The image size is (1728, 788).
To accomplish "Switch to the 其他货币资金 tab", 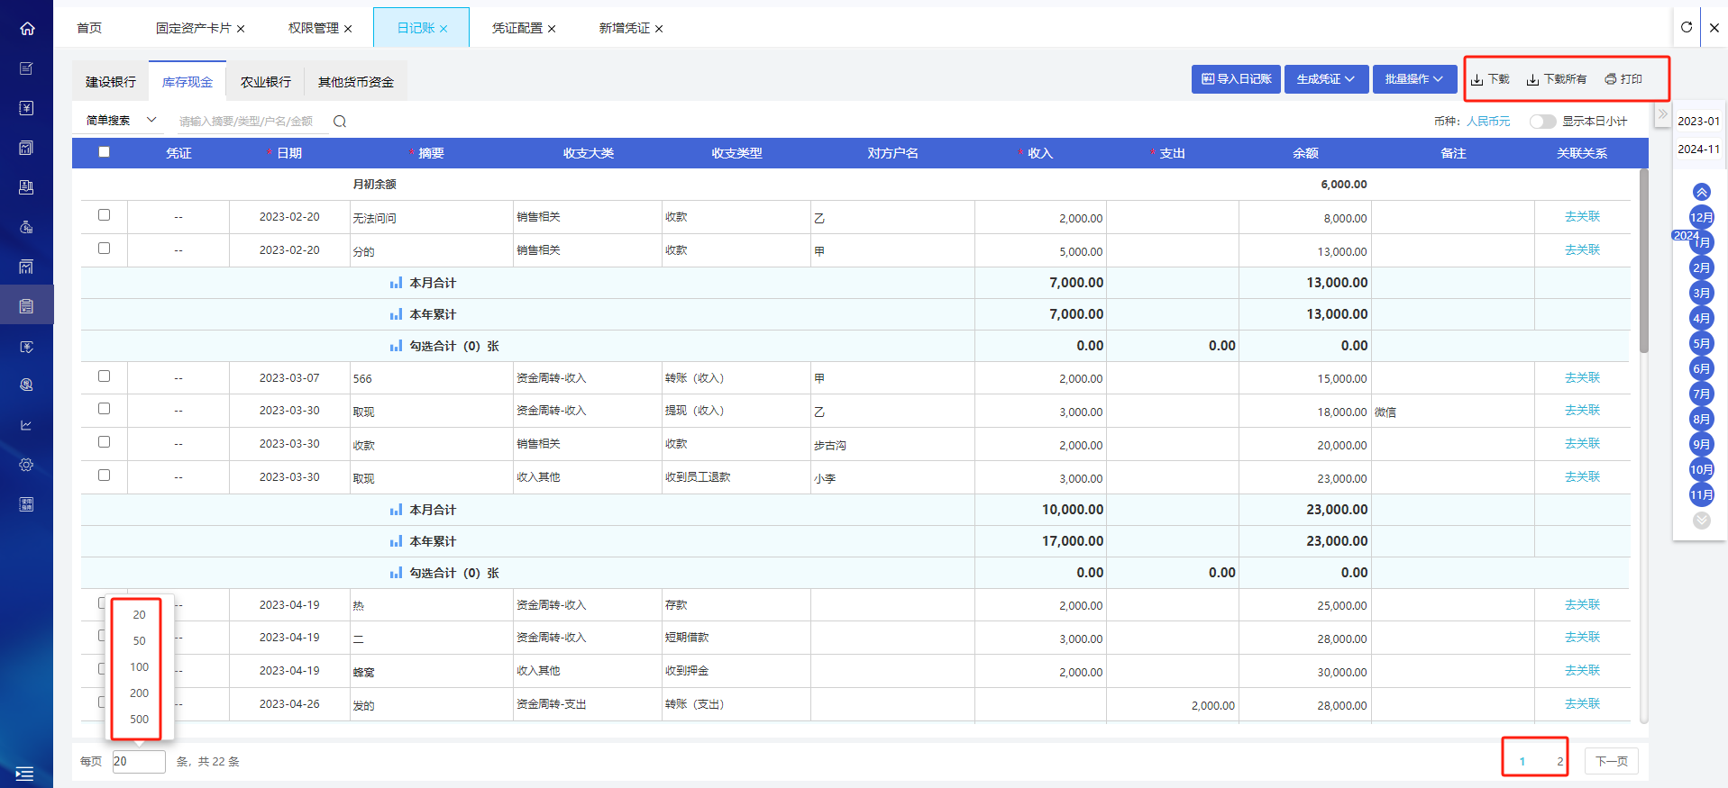I will 356,82.
